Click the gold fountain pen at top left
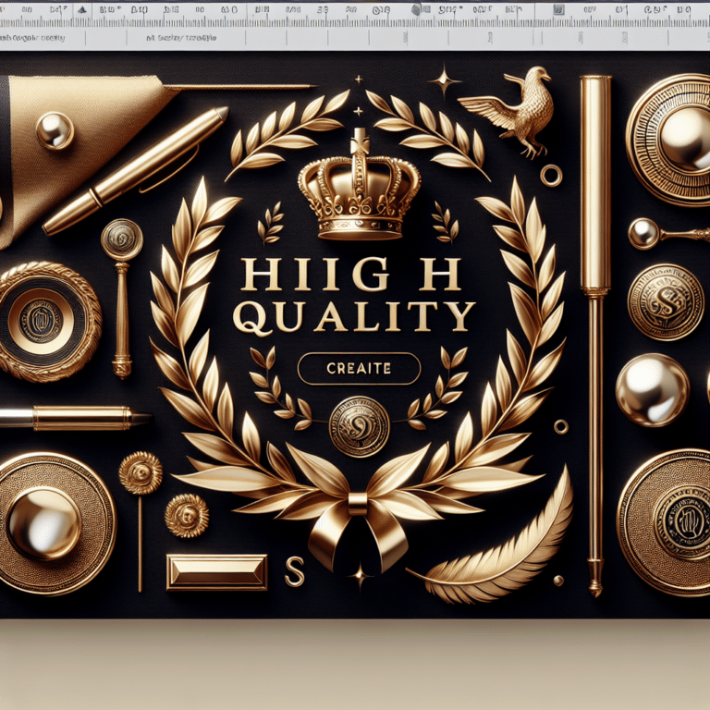 (135, 171)
